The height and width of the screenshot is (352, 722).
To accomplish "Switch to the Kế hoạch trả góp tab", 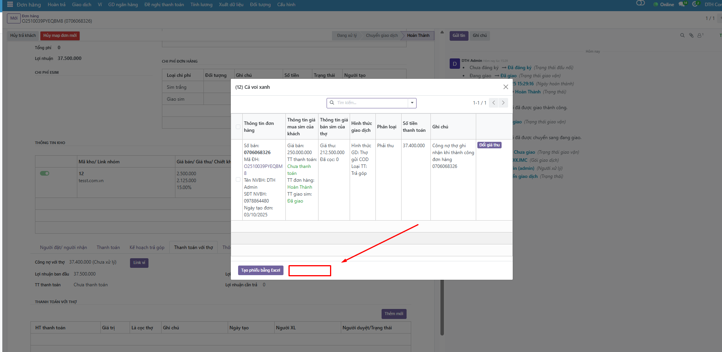I will click(147, 247).
